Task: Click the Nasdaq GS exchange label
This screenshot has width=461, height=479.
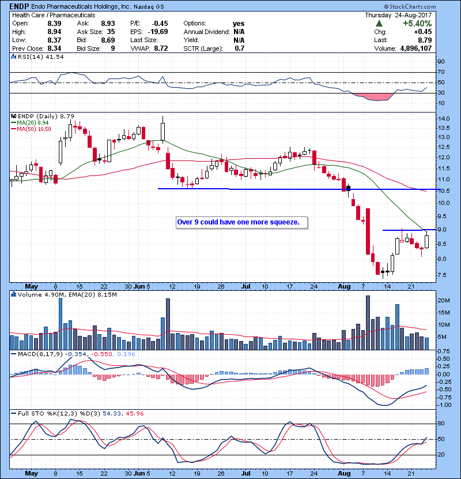Action: click(149, 7)
